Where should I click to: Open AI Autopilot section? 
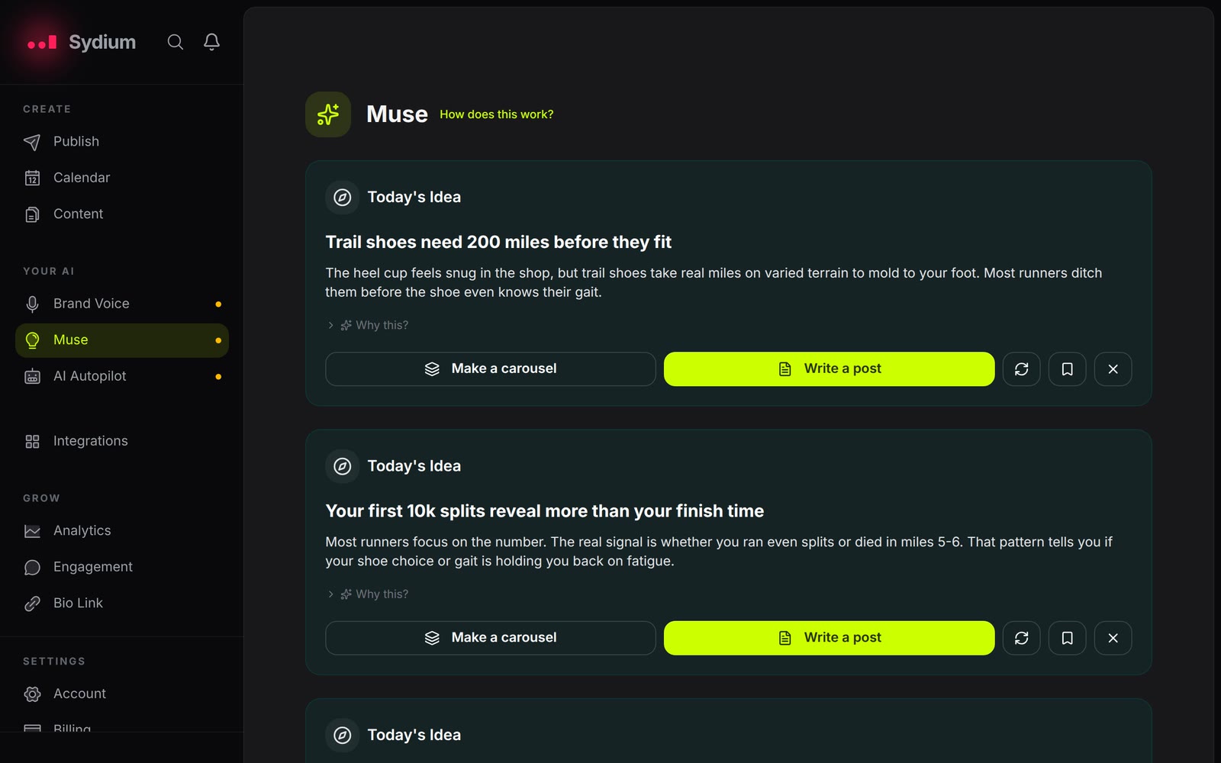coord(122,376)
